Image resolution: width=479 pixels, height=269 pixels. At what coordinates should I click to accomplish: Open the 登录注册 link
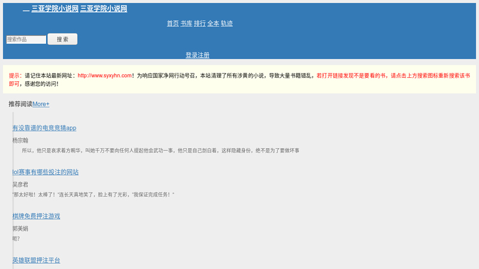(198, 55)
